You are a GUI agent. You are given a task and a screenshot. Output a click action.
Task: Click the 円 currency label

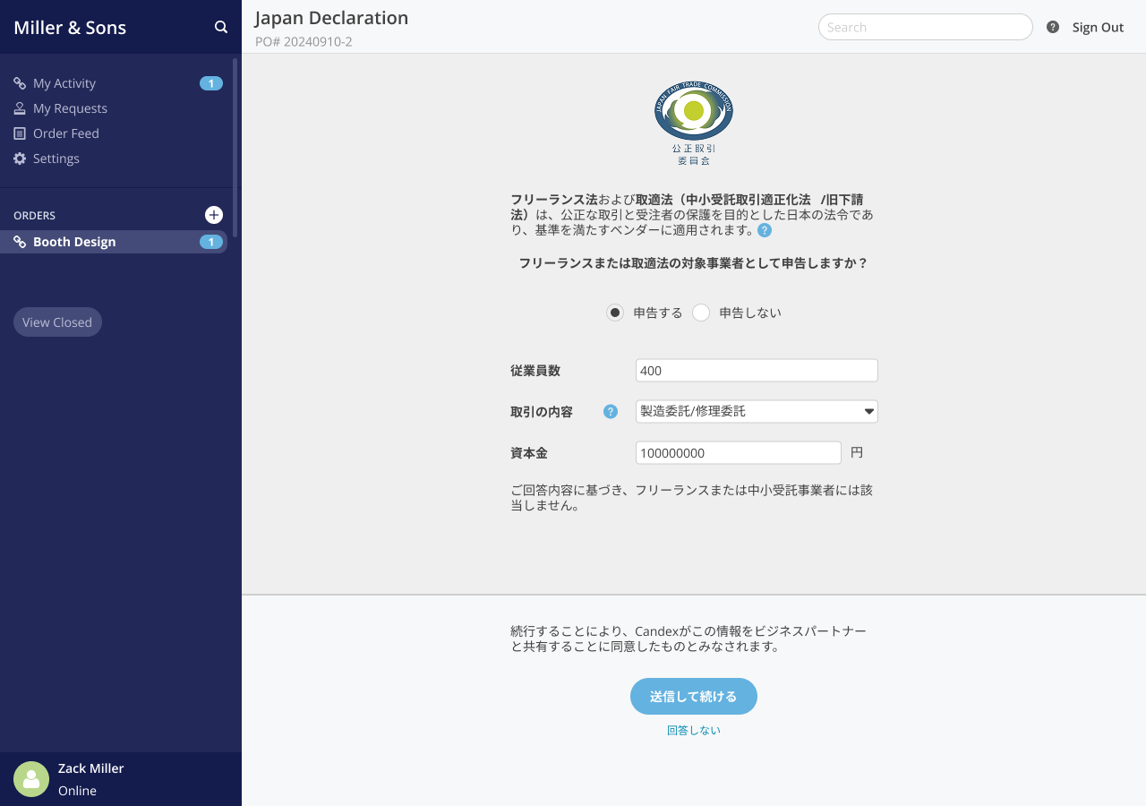[x=857, y=453]
